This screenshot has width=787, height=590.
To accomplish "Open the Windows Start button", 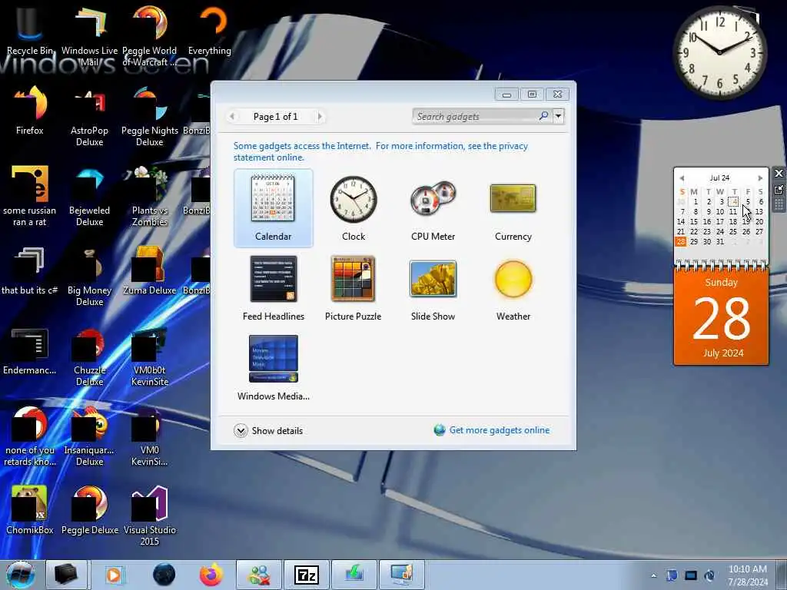I will (21, 575).
